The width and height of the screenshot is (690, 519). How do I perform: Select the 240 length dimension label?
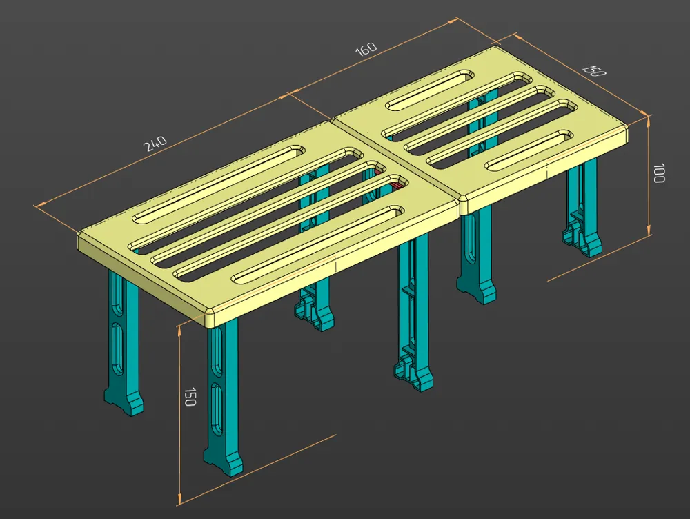[x=155, y=144]
